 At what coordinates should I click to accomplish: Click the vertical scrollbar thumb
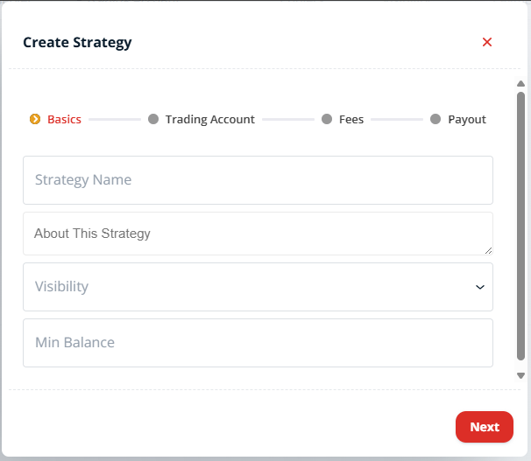[520, 226]
